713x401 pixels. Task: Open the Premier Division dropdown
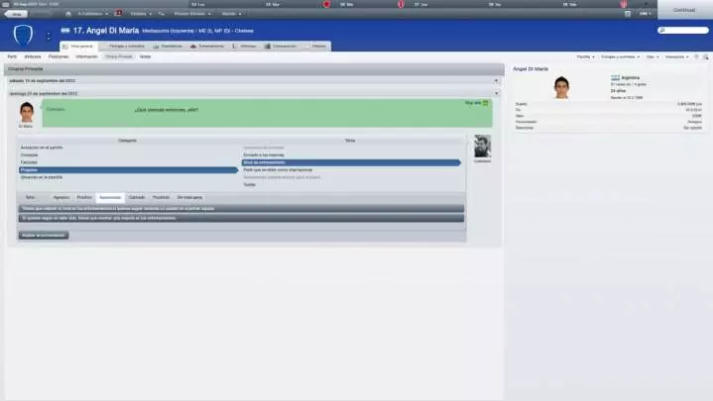pyautogui.click(x=192, y=14)
